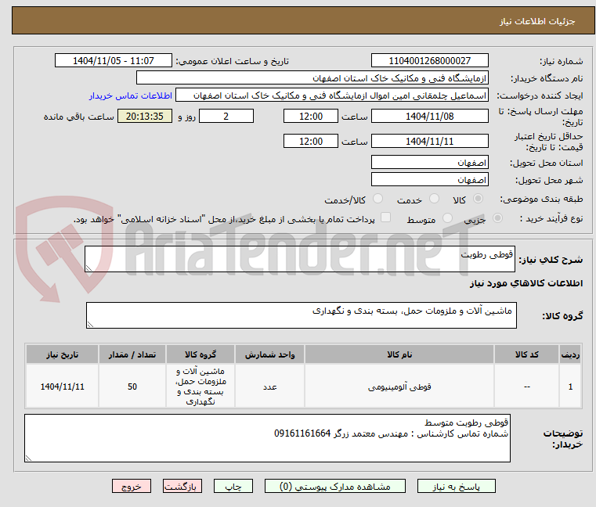Click the quantity cell showing 50
The image size is (596, 507).
click(132, 387)
